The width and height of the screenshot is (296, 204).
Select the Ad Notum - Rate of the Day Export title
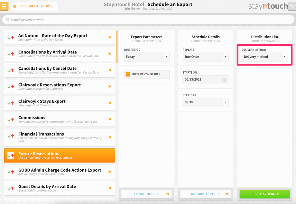click(x=53, y=36)
